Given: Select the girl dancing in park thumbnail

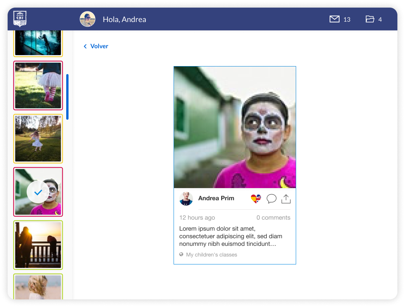Looking at the screenshot, I should tap(38, 139).
